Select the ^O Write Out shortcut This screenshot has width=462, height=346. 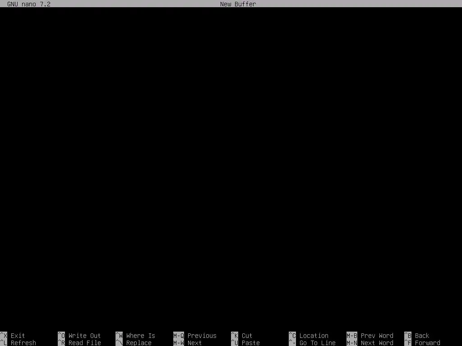pyautogui.click(x=79, y=336)
